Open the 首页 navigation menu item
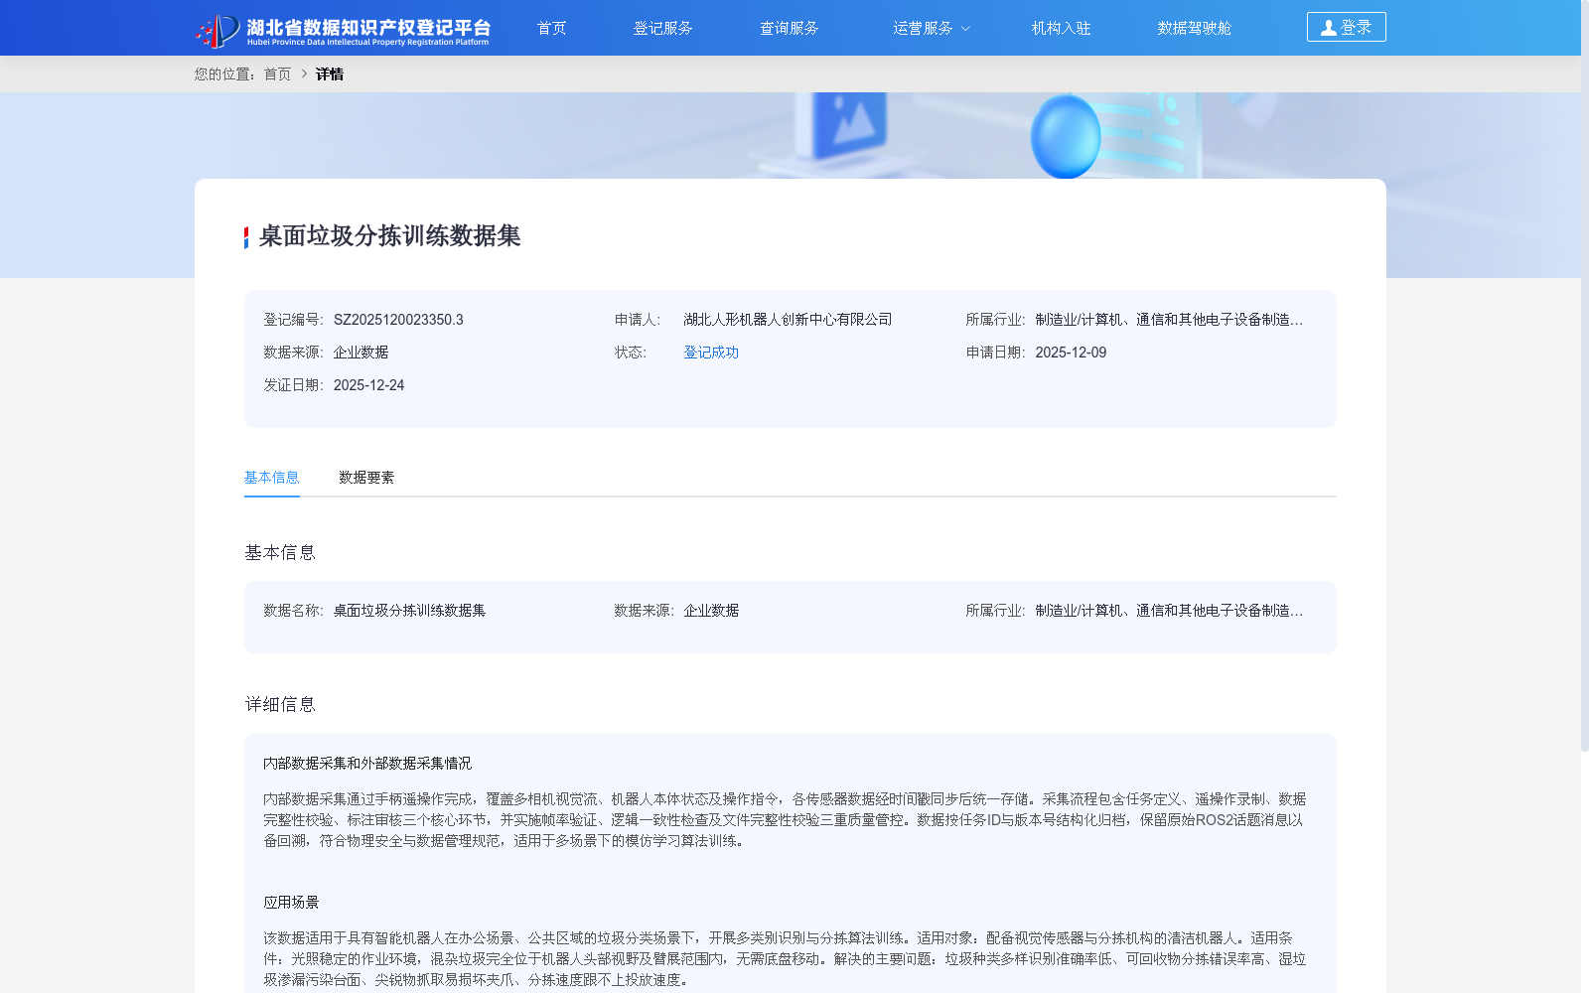The height and width of the screenshot is (993, 1589). pos(551,28)
